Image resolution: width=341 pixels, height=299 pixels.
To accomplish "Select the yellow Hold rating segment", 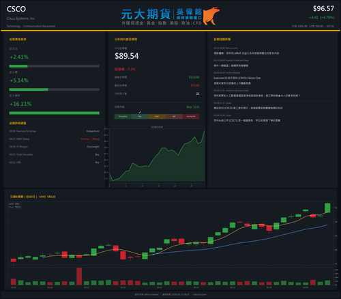I will (157, 117).
